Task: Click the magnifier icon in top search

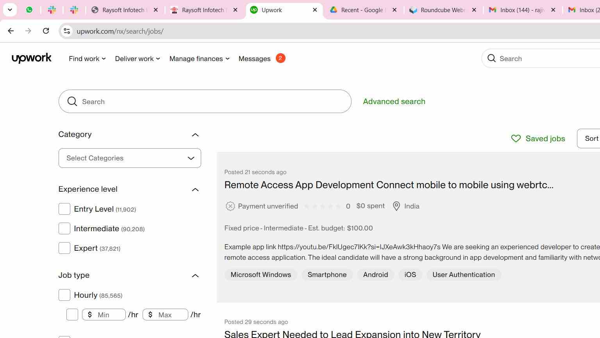Action: pos(492,59)
